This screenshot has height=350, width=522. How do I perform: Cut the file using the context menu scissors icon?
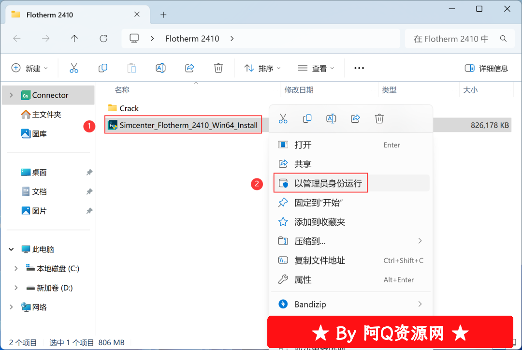tap(283, 118)
